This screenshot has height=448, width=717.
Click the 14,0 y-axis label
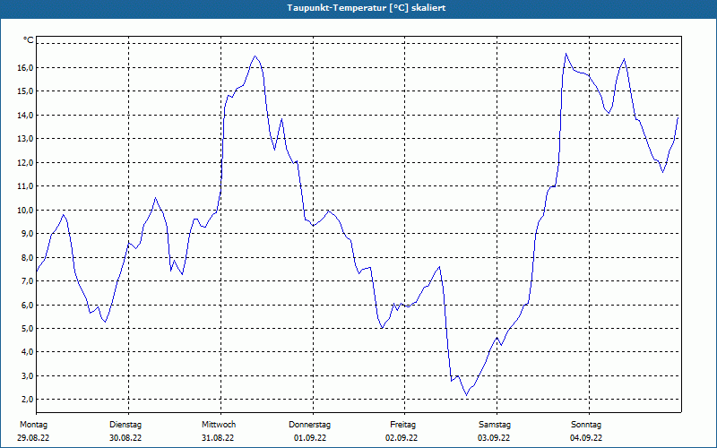pos(26,116)
